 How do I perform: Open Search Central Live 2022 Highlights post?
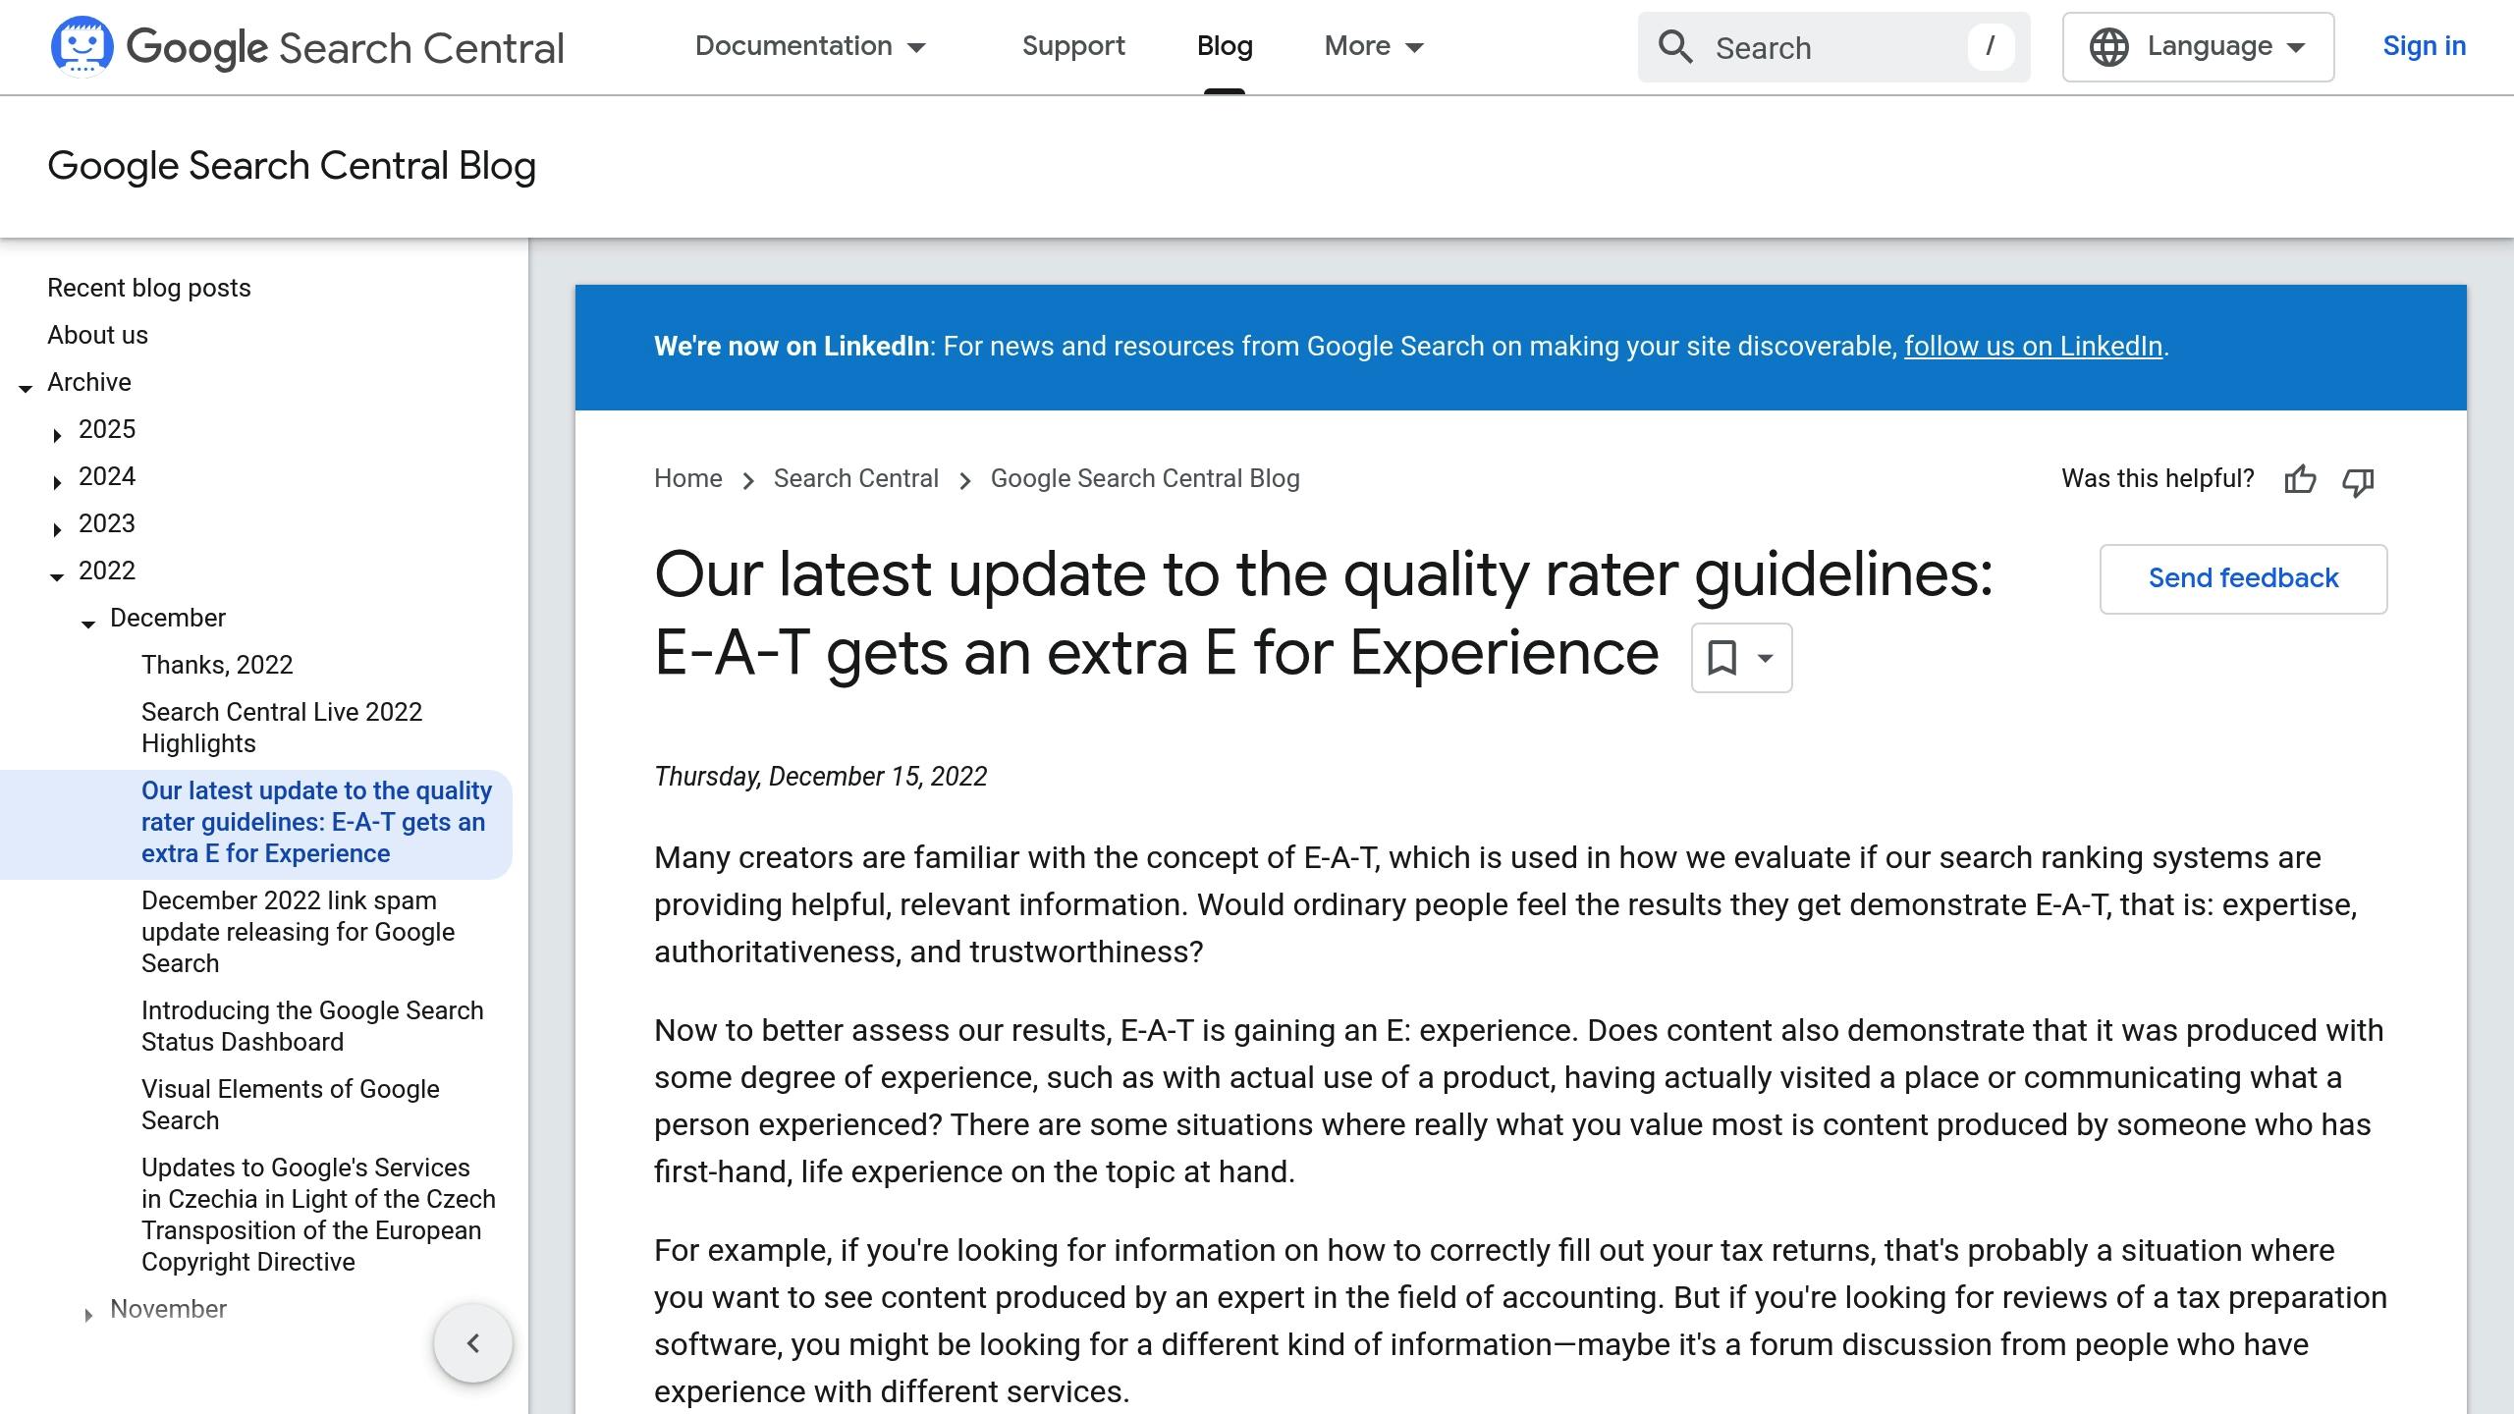[282, 728]
